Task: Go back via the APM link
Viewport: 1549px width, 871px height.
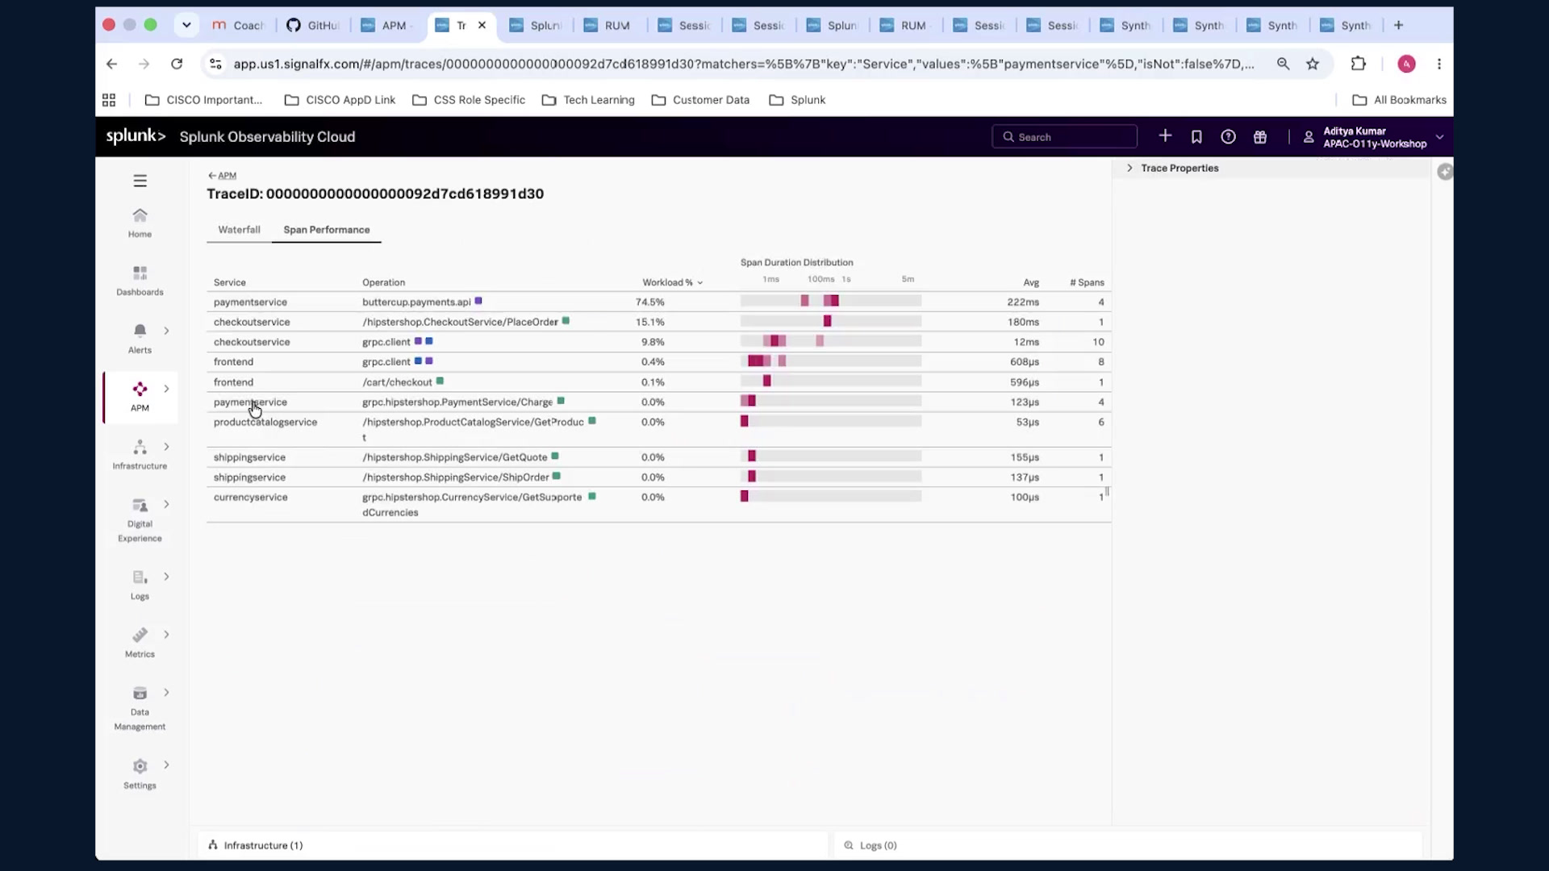Action: (222, 175)
